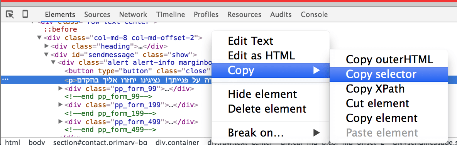Expand the heading div node
Screen dimensions: 457x145
46,46
